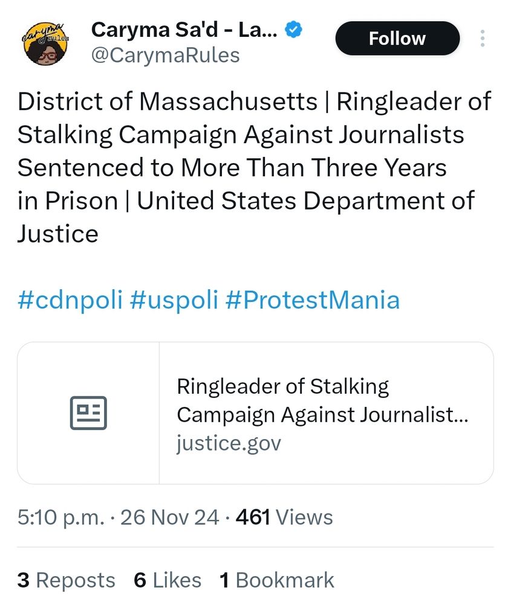View list of 6 Likes
Image resolution: width=511 pixels, height=604 pixels.
click(168, 580)
